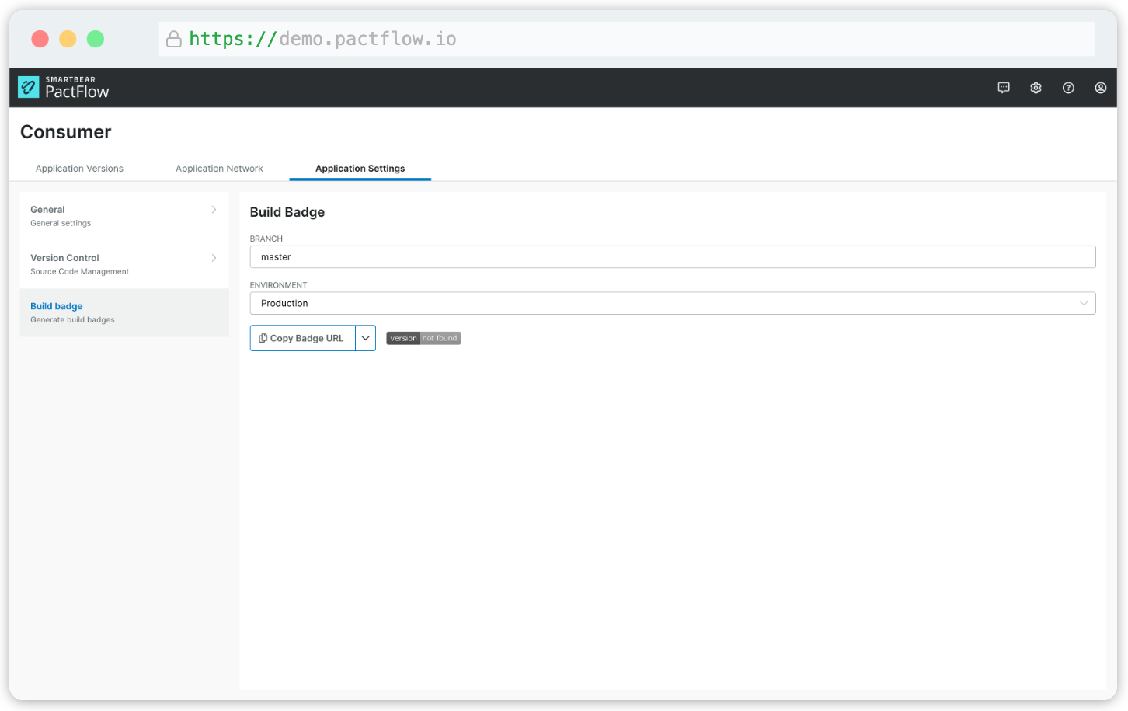Select the Application Settings tab
The width and height of the screenshot is (1128, 711).
[x=360, y=169]
